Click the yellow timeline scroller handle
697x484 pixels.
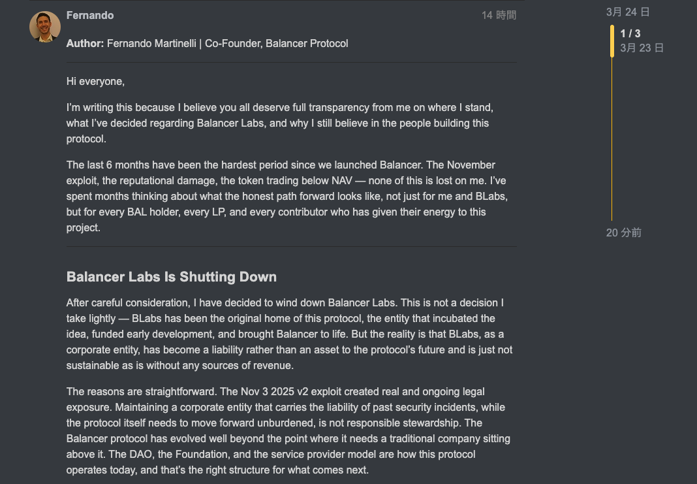click(x=612, y=41)
